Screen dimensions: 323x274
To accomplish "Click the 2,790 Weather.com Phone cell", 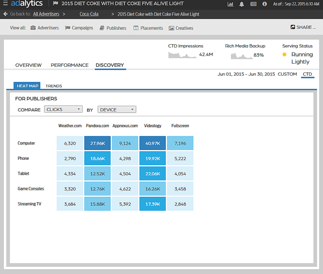I will pos(70,158).
